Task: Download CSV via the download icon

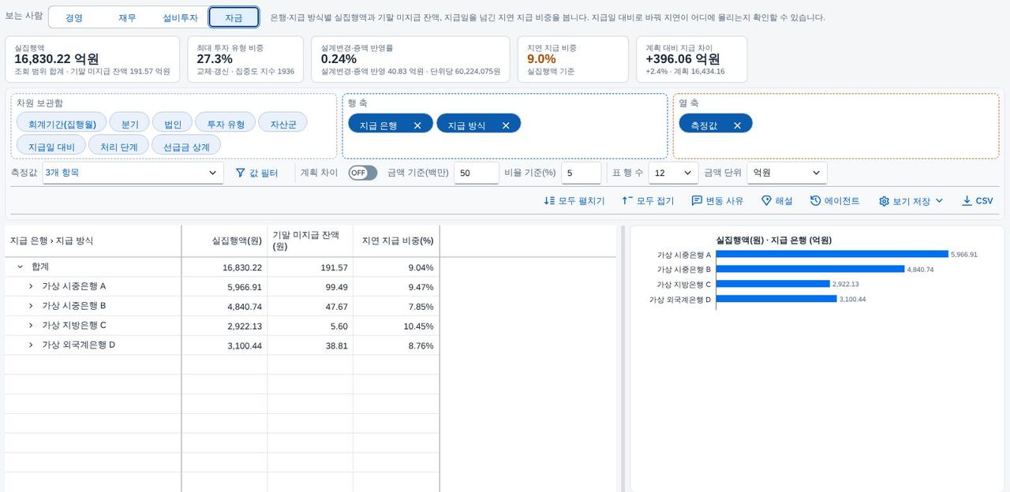Action: (x=967, y=201)
